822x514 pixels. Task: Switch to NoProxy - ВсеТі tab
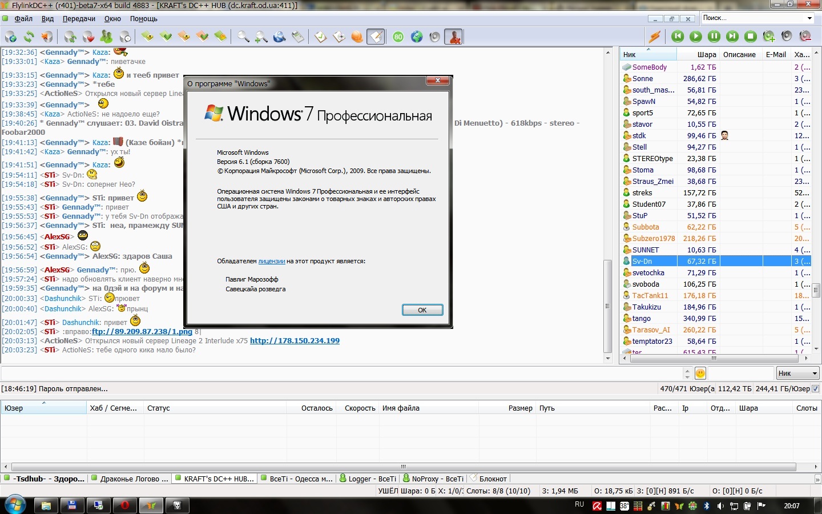[433, 479]
